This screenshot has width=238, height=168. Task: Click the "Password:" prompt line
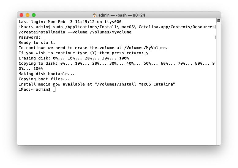coord(29,37)
